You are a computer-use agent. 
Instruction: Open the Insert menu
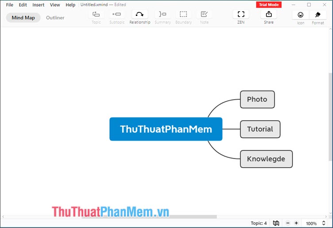point(38,5)
